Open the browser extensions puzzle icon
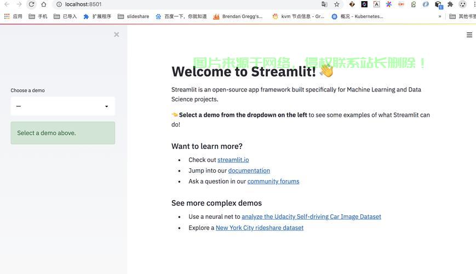476x274 pixels. 450,4
